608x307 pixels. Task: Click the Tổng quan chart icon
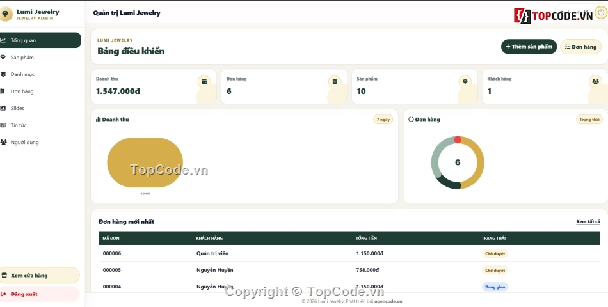(x=3, y=40)
